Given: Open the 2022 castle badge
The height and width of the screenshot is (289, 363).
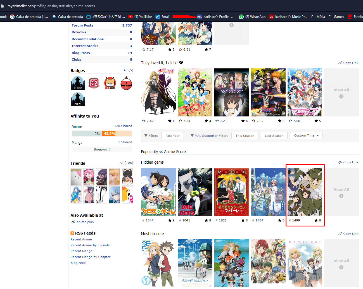Looking at the screenshot, I should [x=78, y=83].
